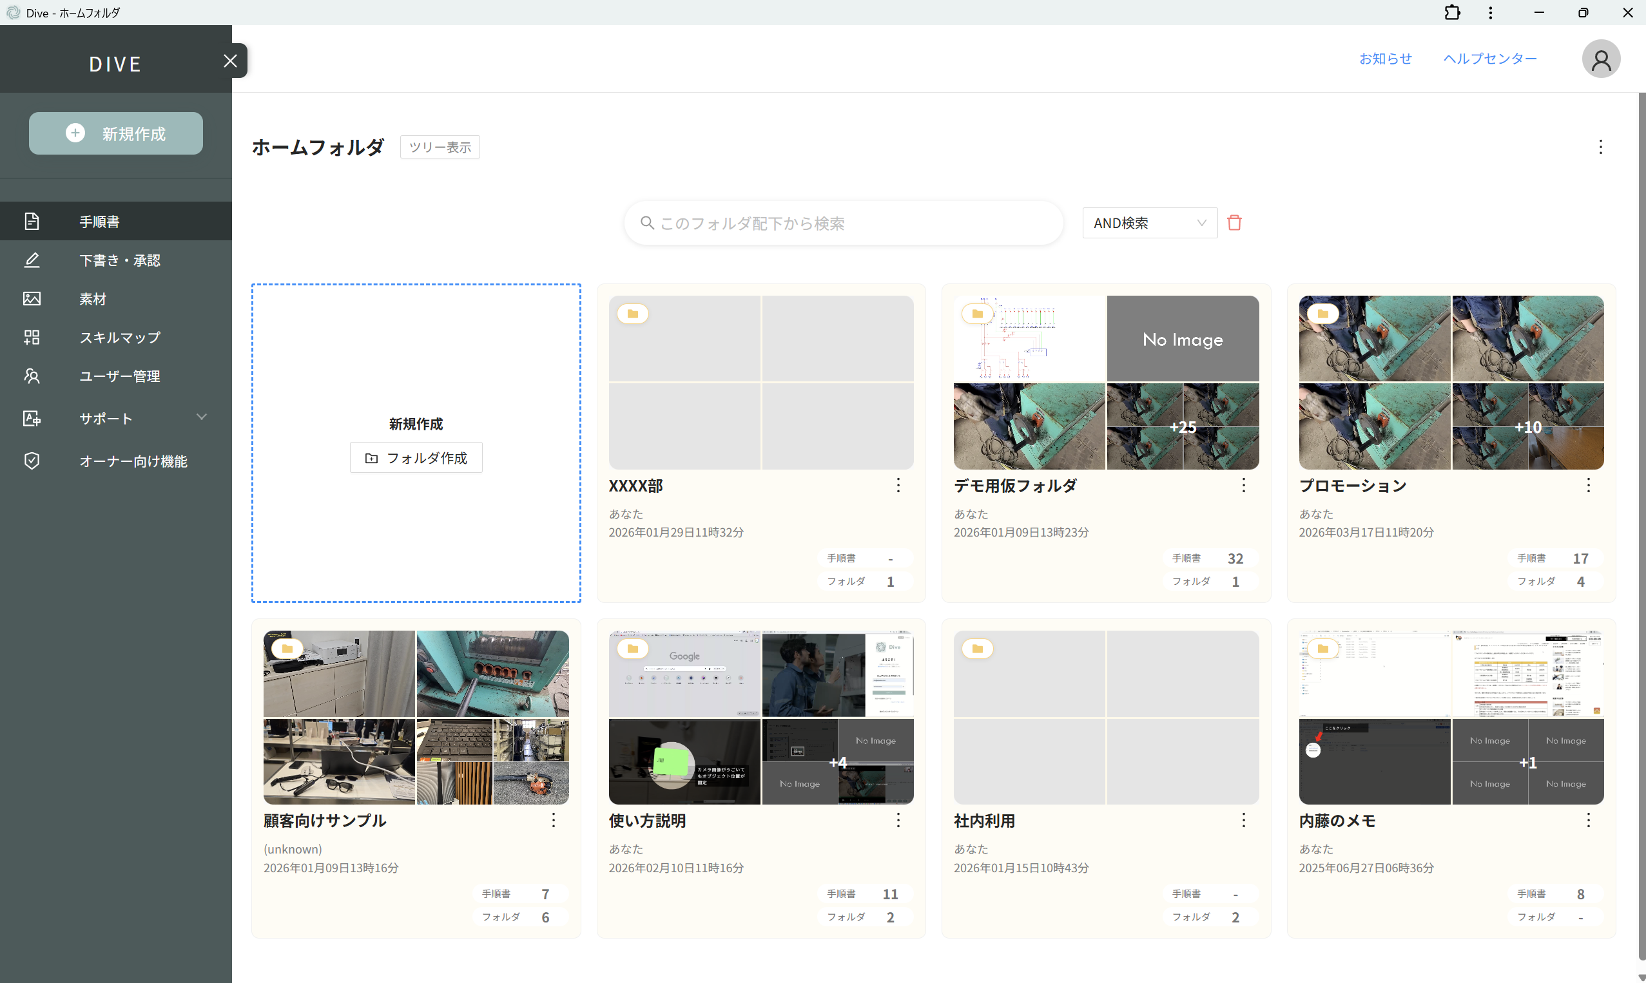
Task: Open the AND検索 dropdown
Action: (1149, 223)
